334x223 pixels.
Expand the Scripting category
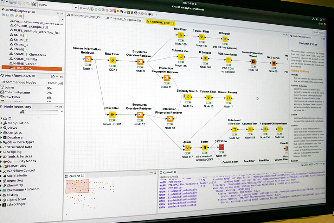point(1,152)
